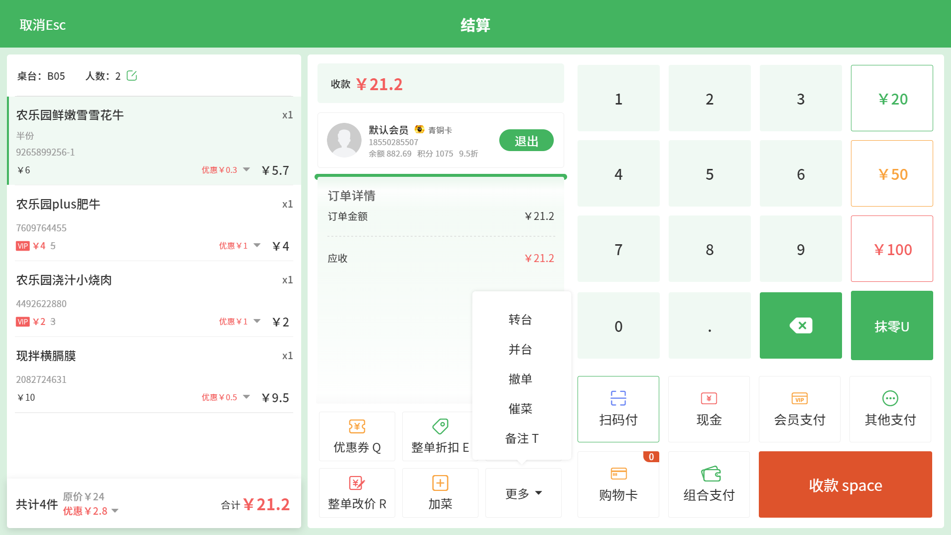The height and width of the screenshot is (535, 951).
Task: Click the member avatar picture
Action: tap(344, 140)
